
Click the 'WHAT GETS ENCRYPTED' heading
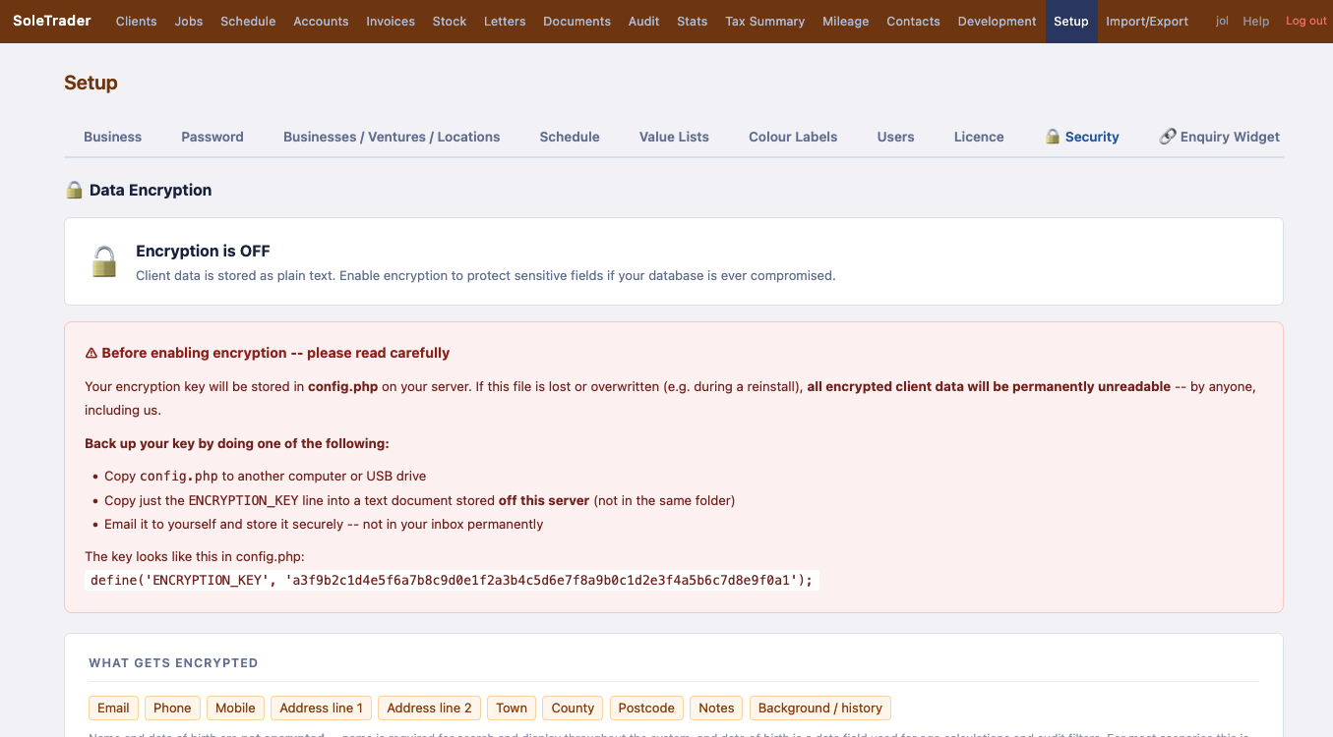173,663
